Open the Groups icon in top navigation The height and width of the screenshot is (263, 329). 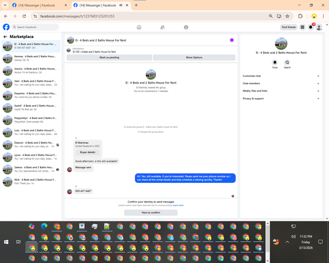tap(186, 27)
